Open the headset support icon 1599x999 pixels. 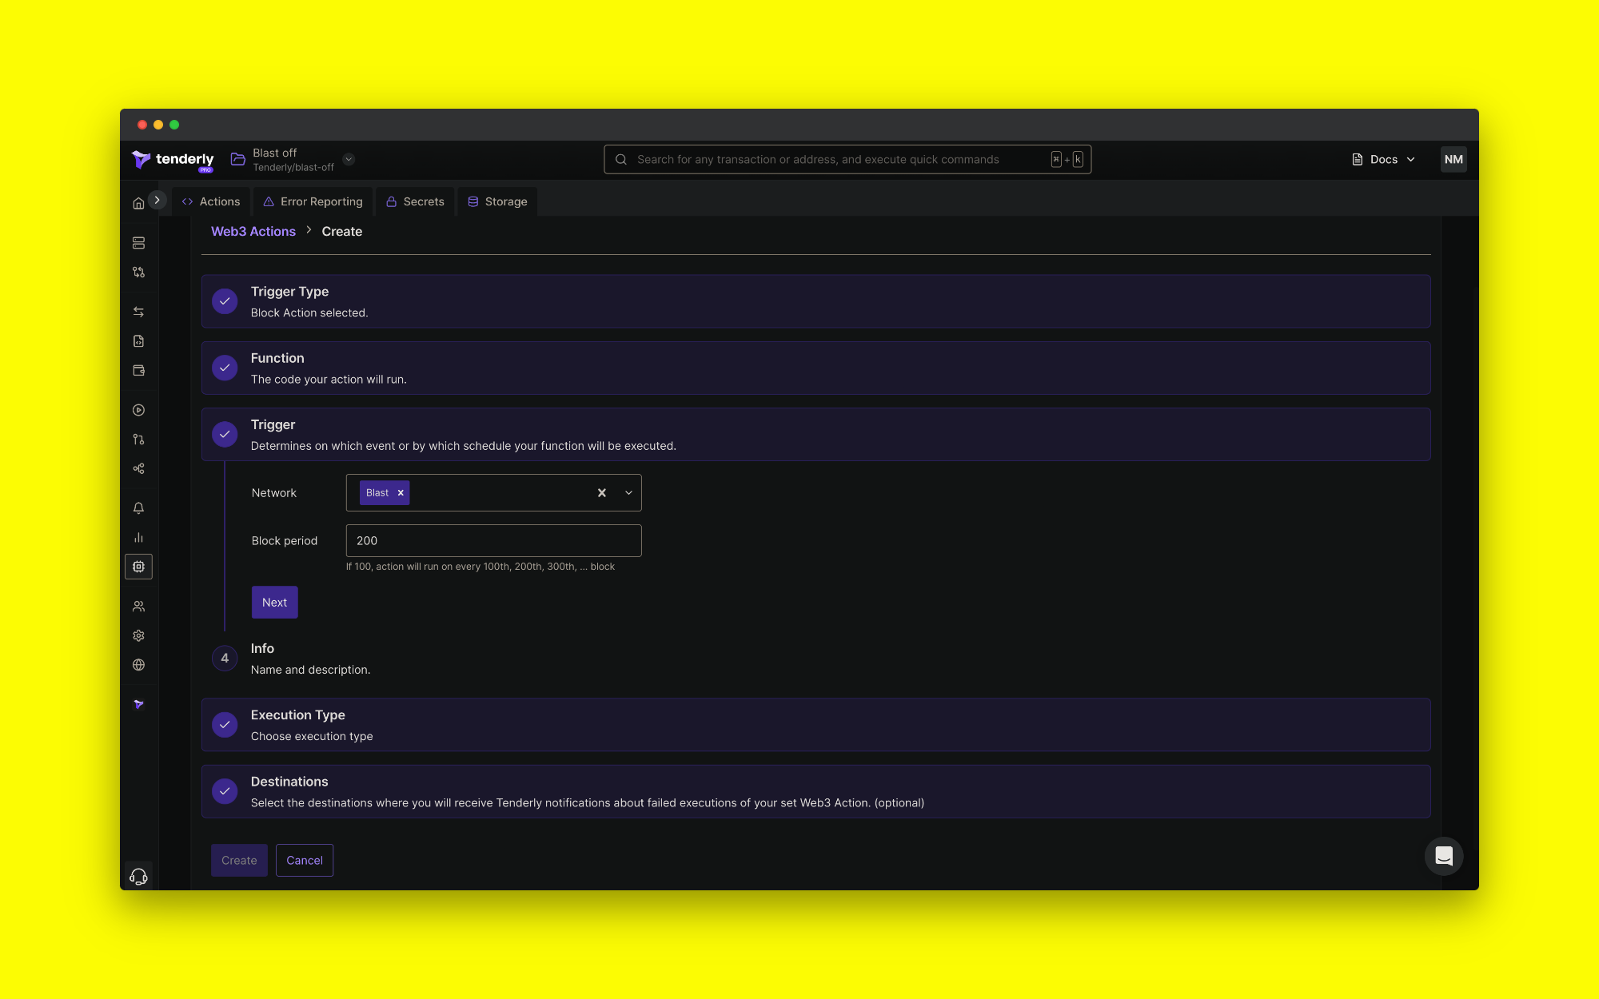(x=138, y=877)
